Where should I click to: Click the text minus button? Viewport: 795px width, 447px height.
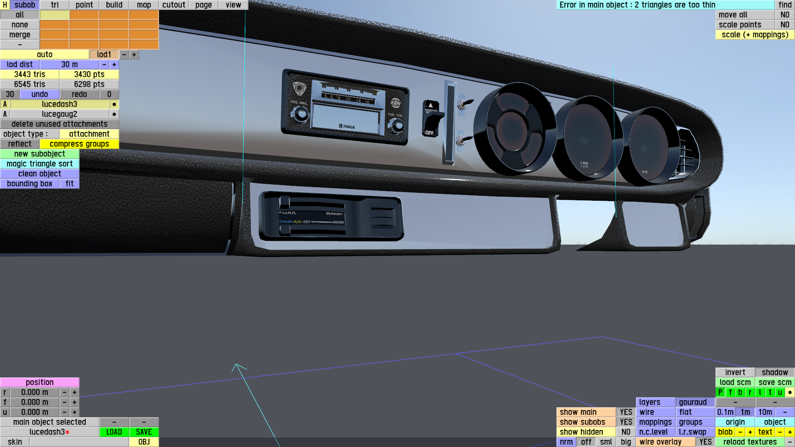click(780, 432)
